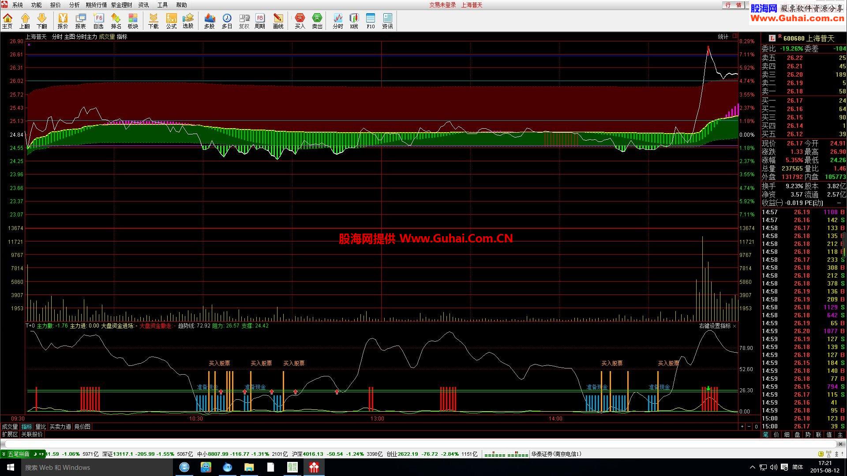847x476 pixels.
Task: Switch to the 量比 bottom tab
Action: pos(41,427)
